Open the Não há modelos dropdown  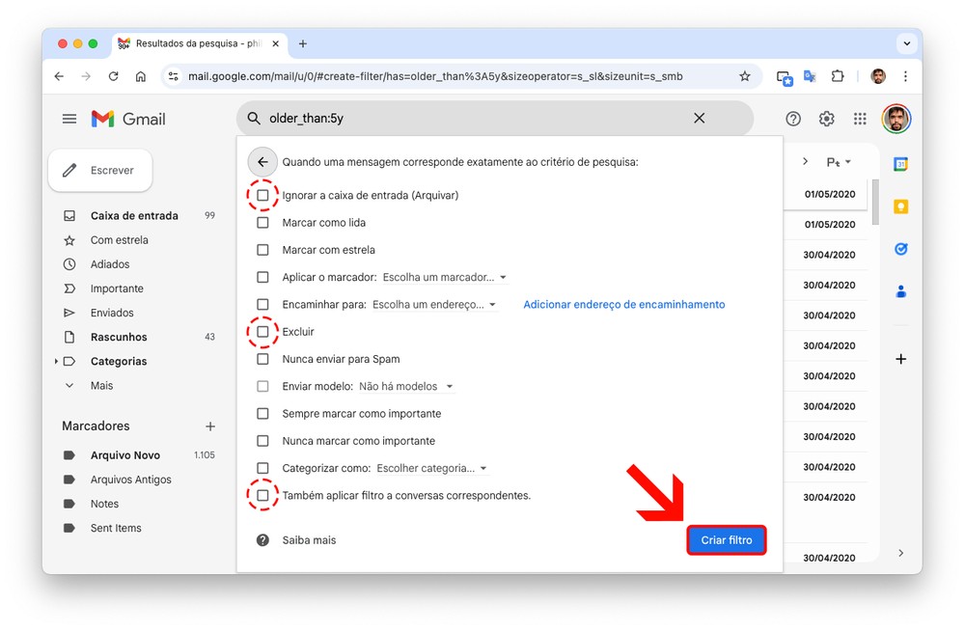click(x=406, y=386)
